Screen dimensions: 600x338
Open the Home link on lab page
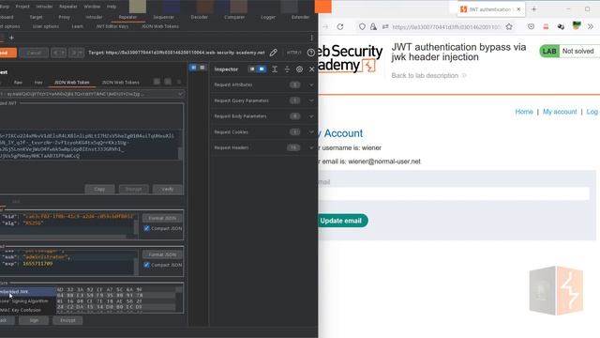click(x=524, y=112)
